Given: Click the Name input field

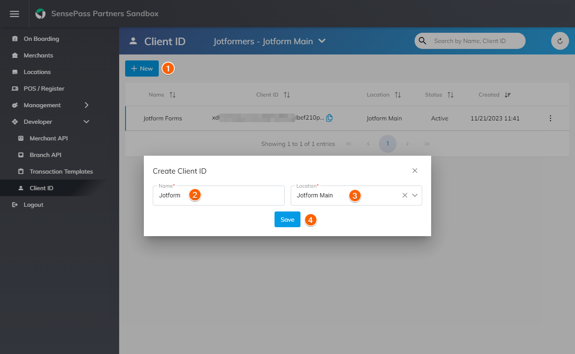Looking at the screenshot, I should (219, 195).
